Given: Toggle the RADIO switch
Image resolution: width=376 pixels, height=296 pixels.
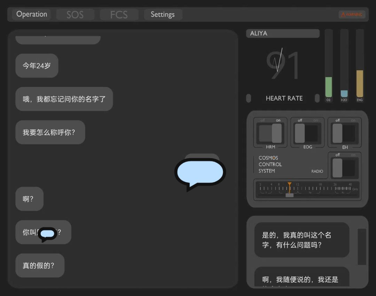Looking at the screenshot, I should coord(345,168).
